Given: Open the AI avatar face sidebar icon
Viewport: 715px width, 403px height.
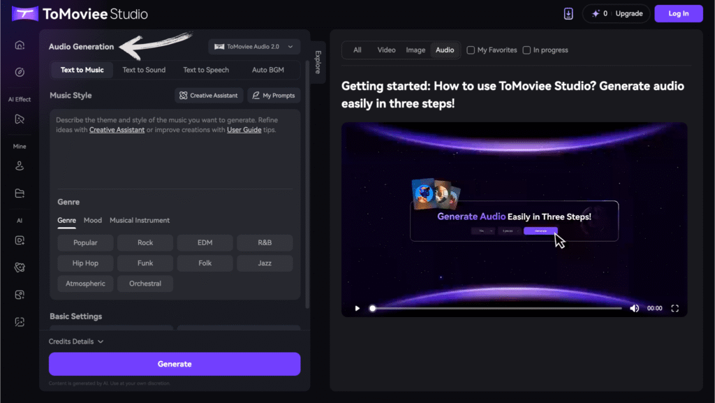Looking at the screenshot, I should coord(20,268).
